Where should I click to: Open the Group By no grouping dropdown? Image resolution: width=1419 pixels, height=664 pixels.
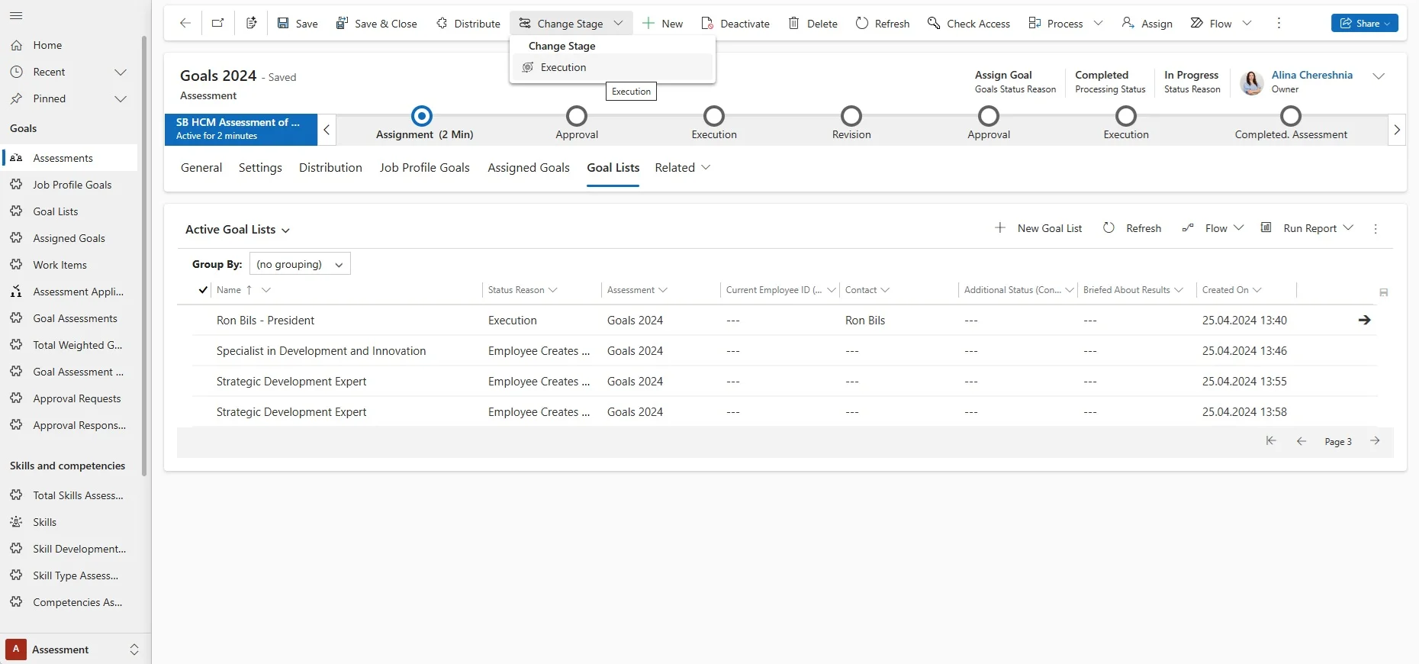(300, 264)
